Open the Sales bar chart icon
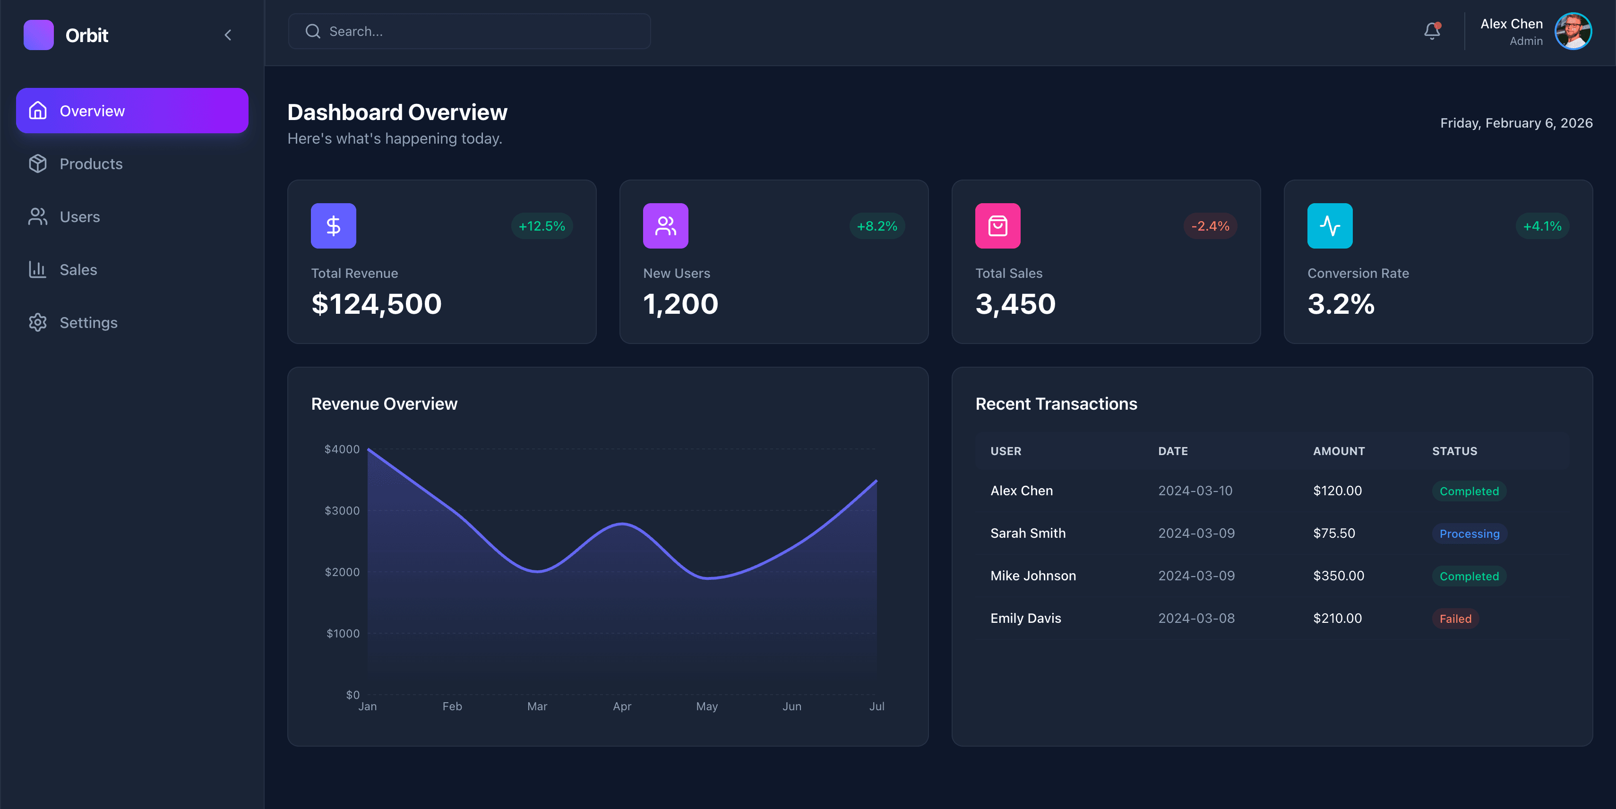 pos(38,269)
